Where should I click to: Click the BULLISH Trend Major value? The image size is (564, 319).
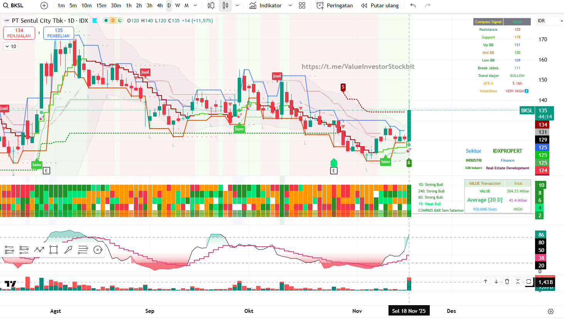click(x=517, y=76)
